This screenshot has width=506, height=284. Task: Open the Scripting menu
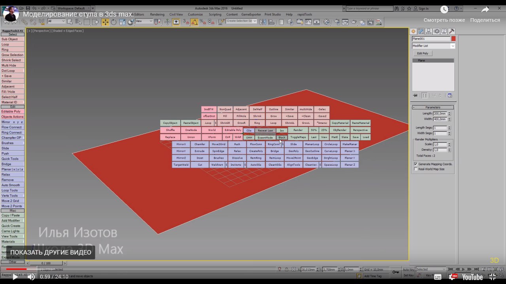[215, 15]
